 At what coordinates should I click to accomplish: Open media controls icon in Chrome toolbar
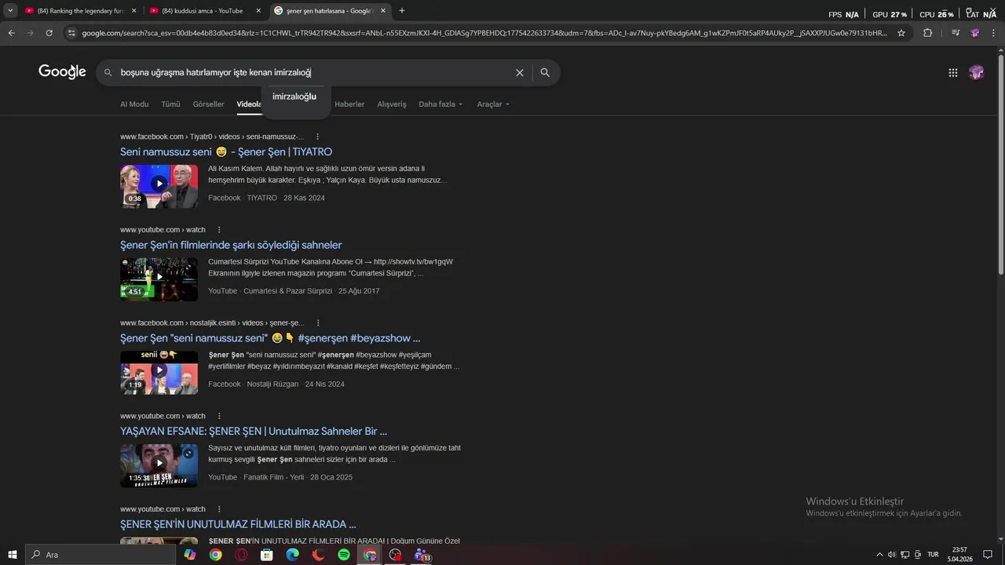tap(955, 33)
